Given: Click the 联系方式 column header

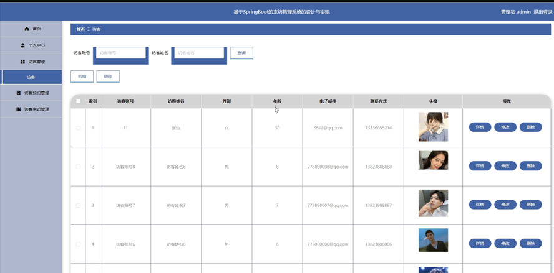Looking at the screenshot, I should point(379,101).
